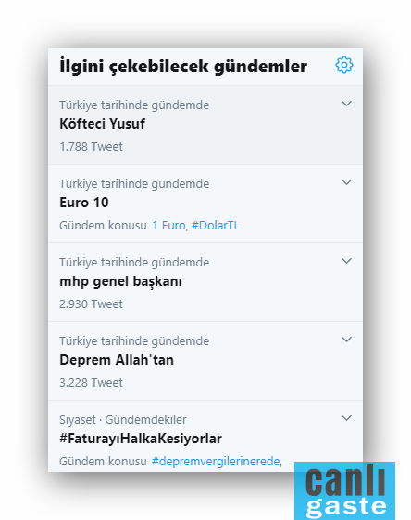Open chevron menu for mhp genel başkanı

point(346,261)
